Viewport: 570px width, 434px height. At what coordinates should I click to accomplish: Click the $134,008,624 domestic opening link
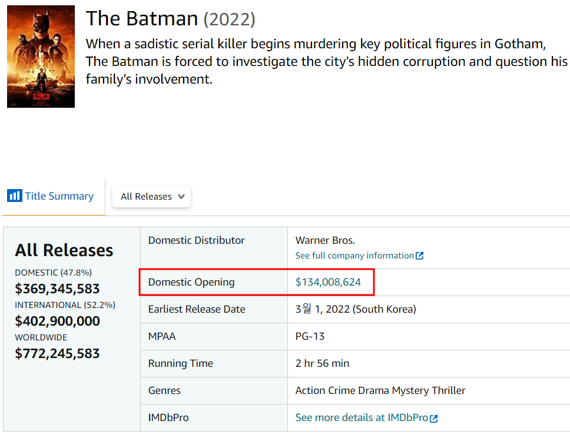(x=328, y=282)
